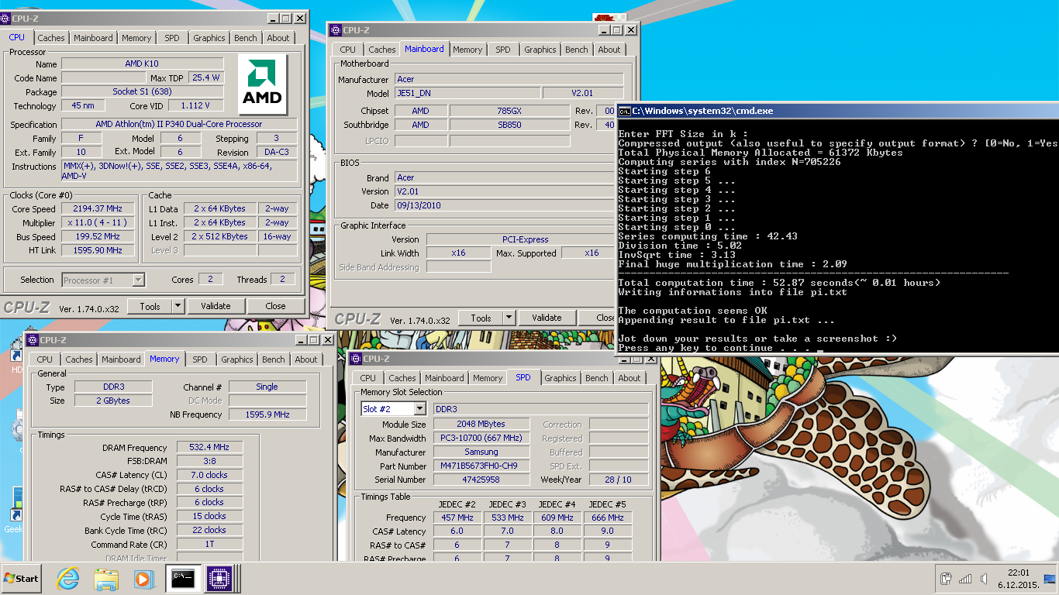The width and height of the screenshot is (1059, 595).
Task: Open the File Explorer taskbar icon
Action: pos(105,578)
